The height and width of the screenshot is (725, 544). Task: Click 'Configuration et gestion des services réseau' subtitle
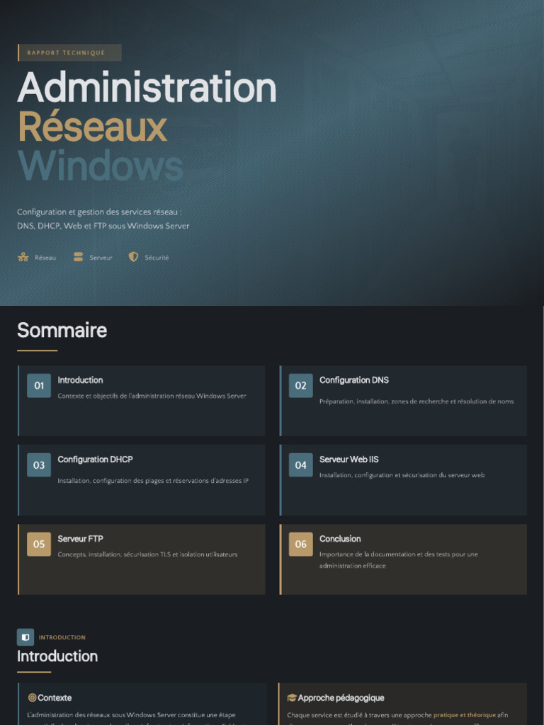[x=99, y=212]
